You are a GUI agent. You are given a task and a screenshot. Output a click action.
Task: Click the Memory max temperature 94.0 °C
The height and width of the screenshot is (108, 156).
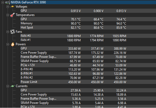[121, 24]
